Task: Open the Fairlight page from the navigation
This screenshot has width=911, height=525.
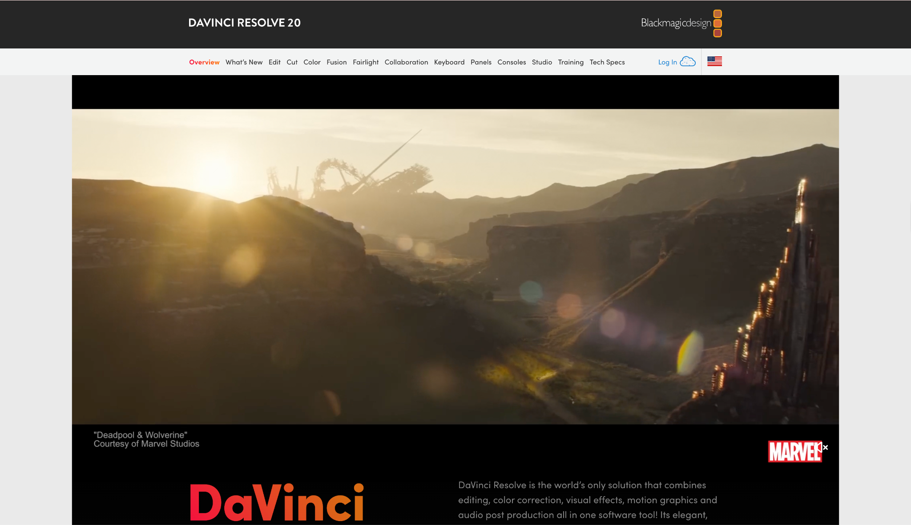Action: [366, 62]
